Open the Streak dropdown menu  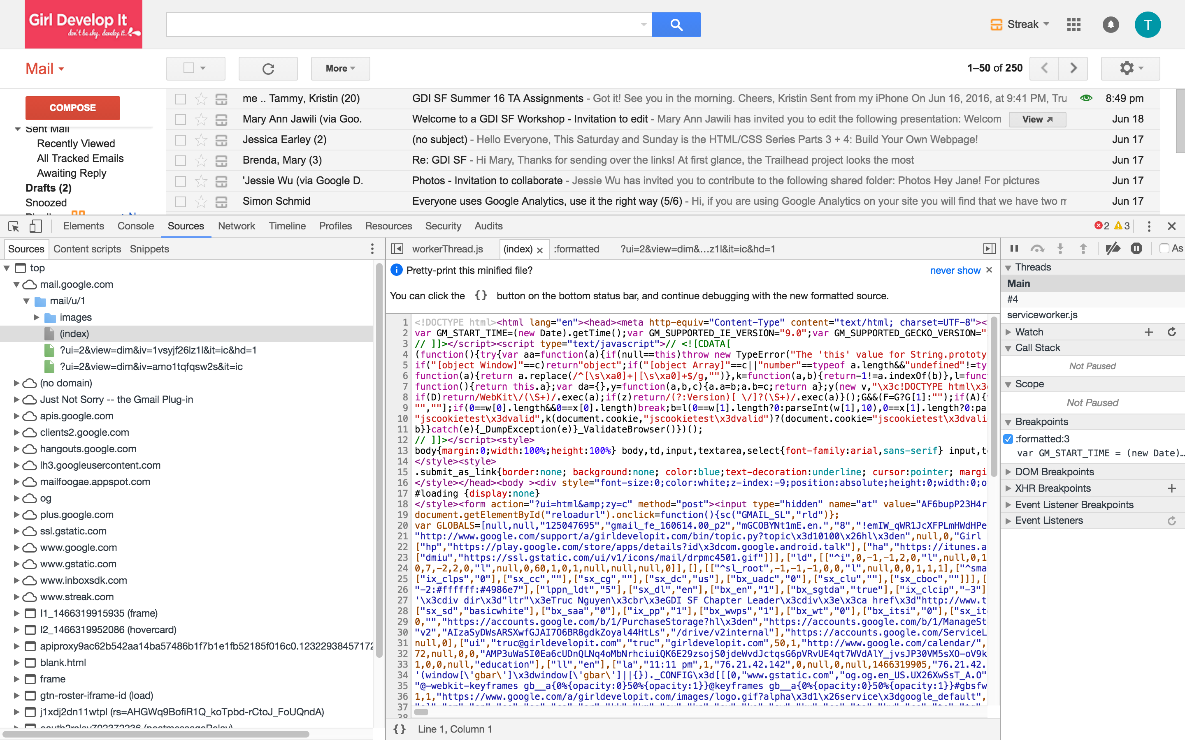click(x=1020, y=25)
